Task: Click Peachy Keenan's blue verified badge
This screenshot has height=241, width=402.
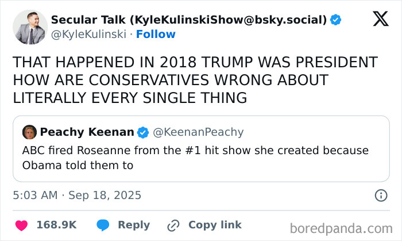Action: tap(142, 132)
